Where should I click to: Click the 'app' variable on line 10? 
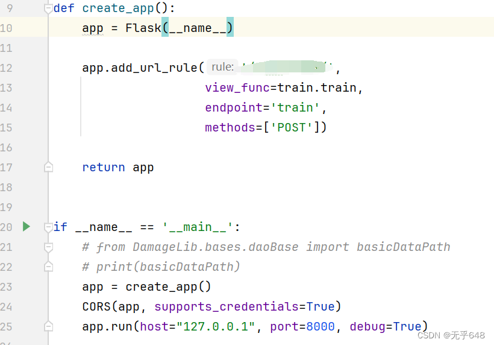coord(93,29)
